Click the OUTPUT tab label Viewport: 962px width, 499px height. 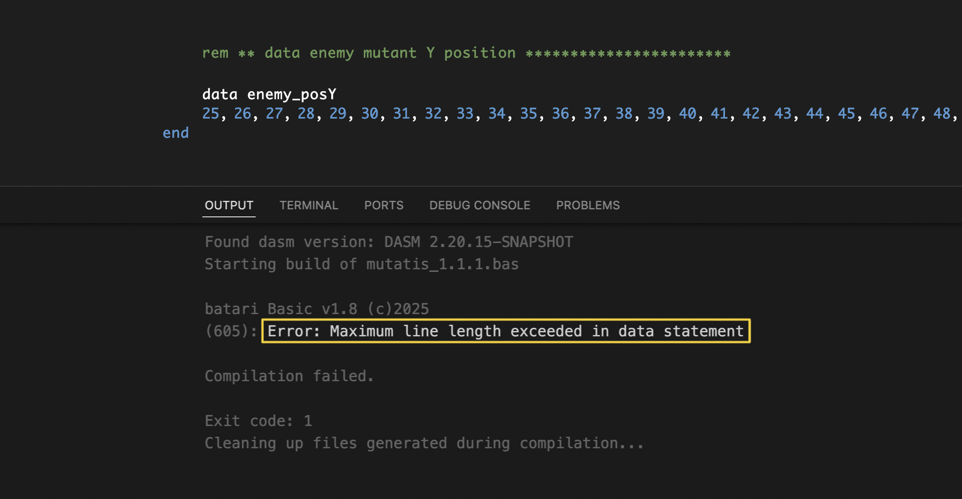pos(228,205)
